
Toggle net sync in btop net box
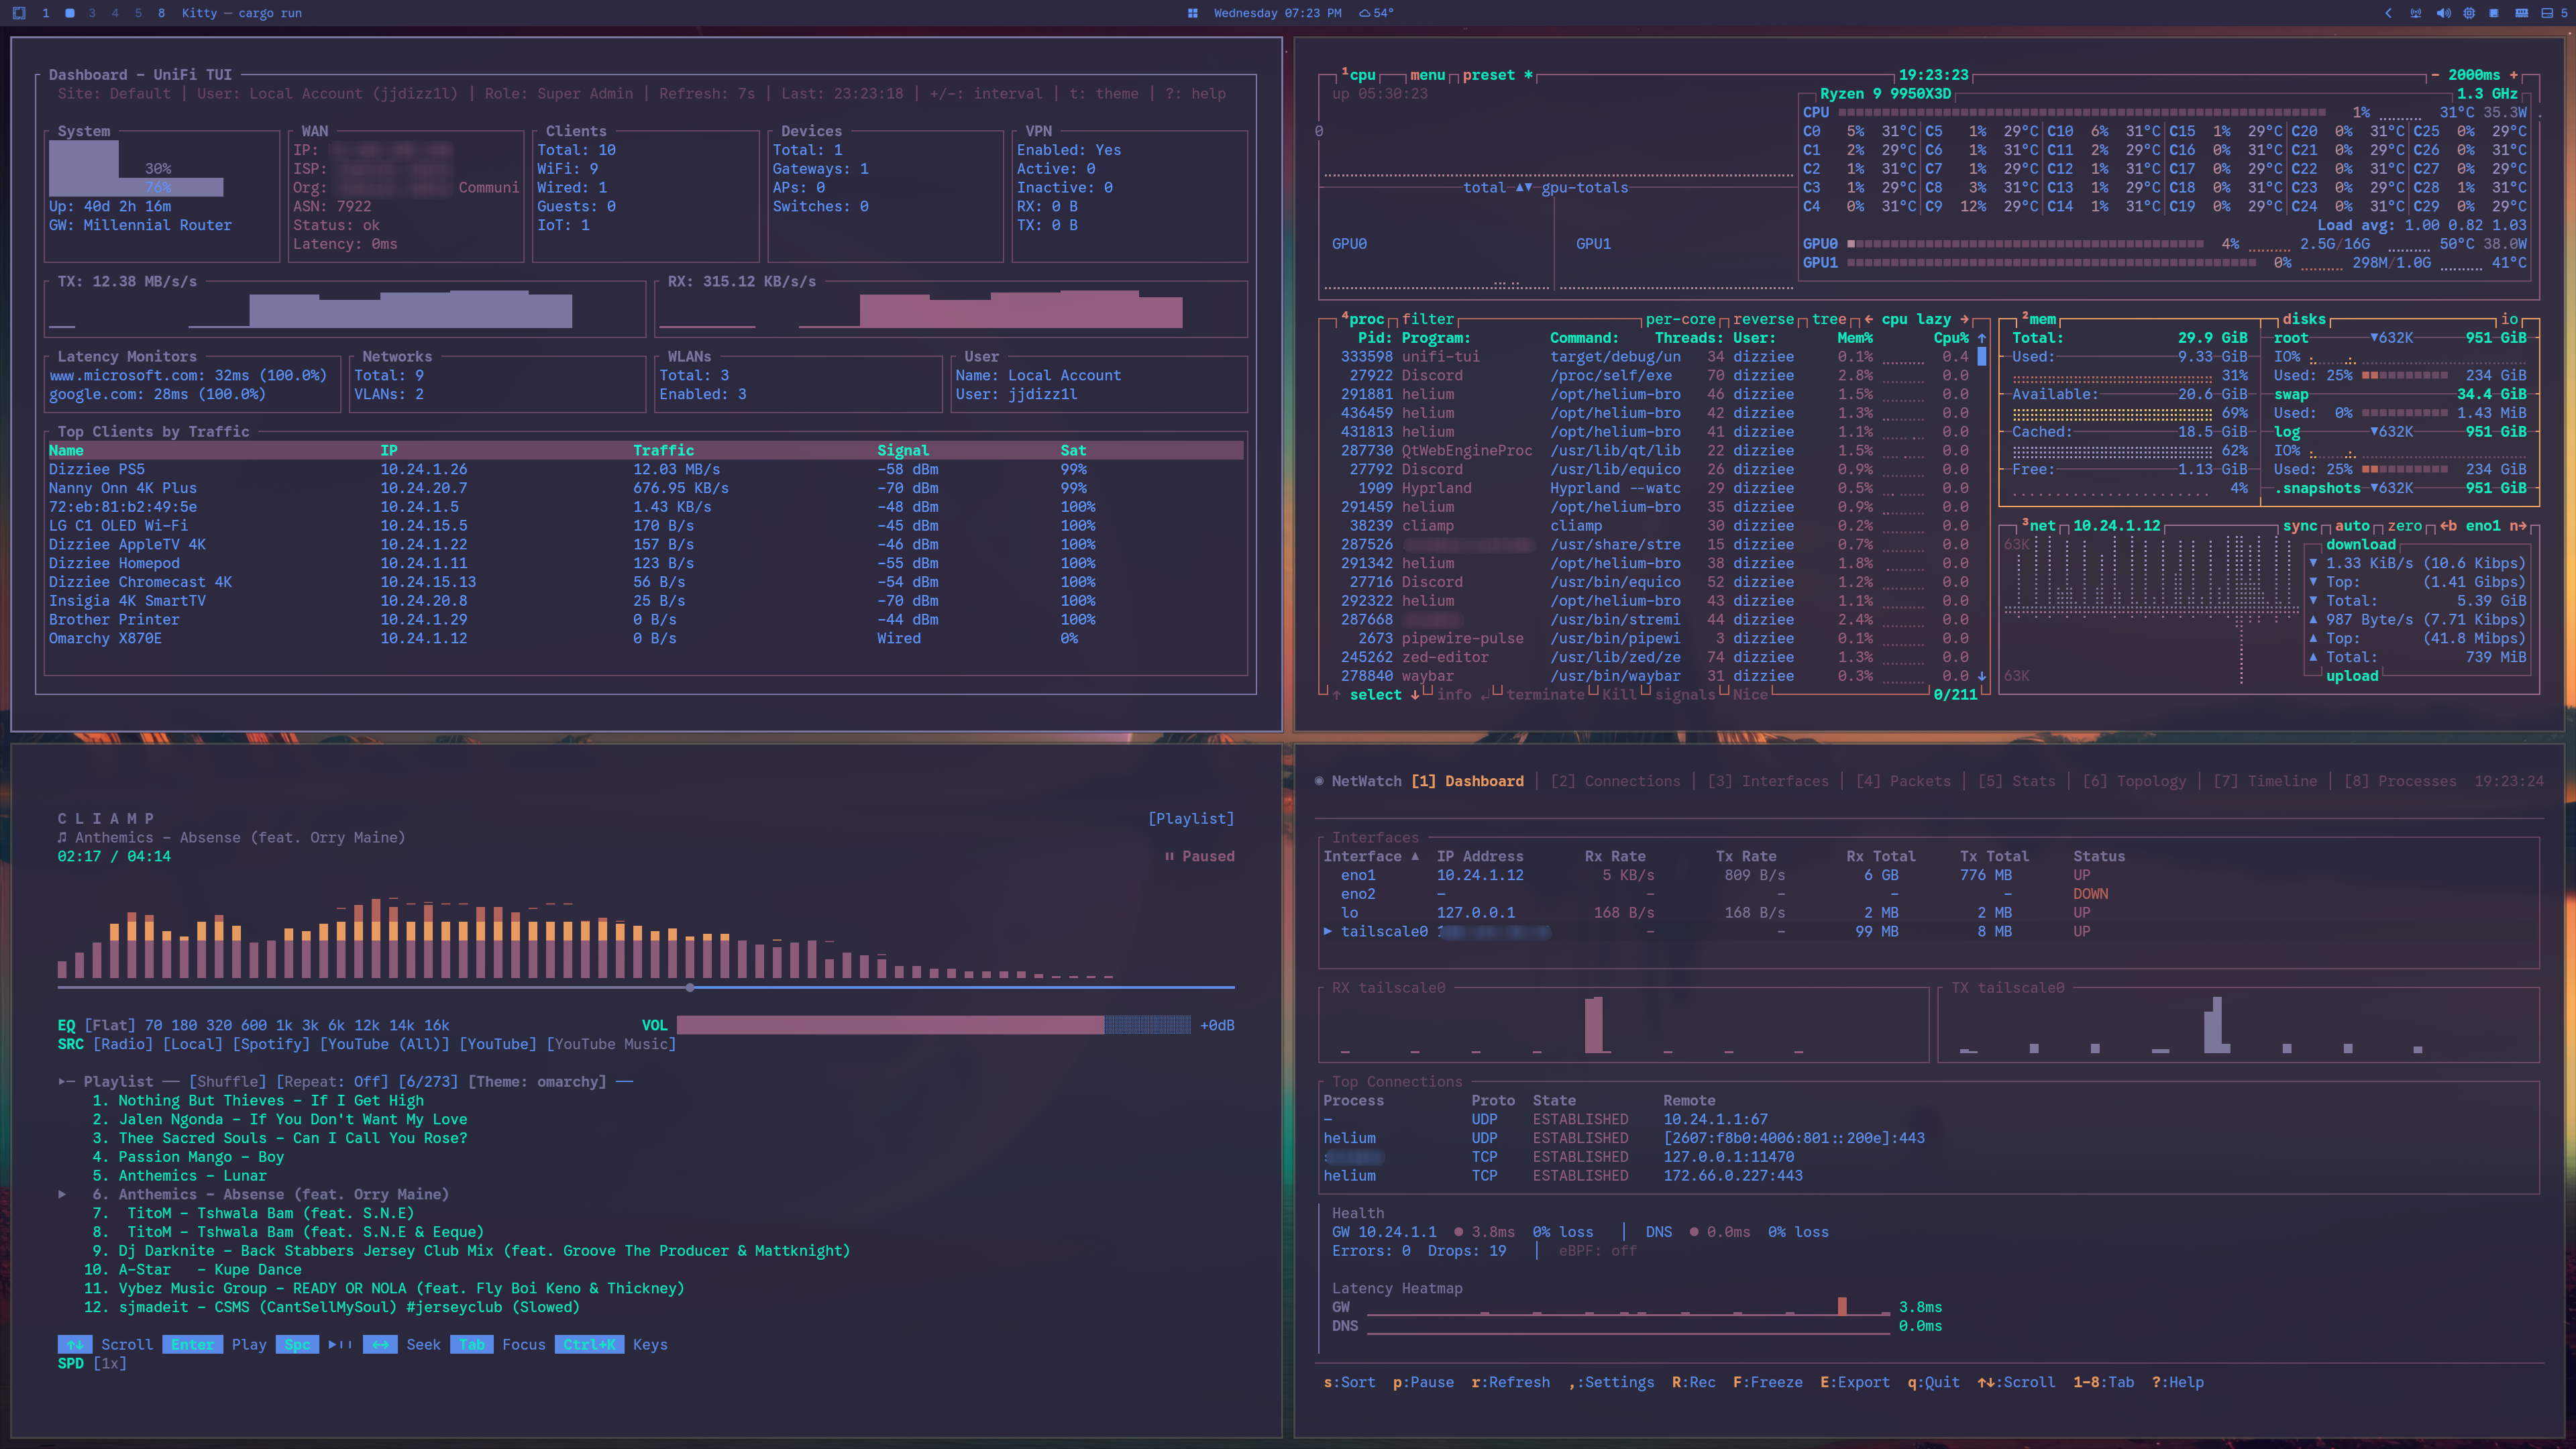[2300, 525]
